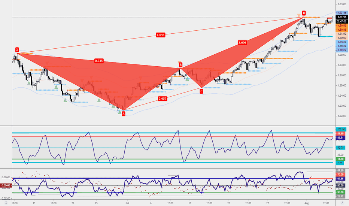Click the bar countdown timer 02:47:06

342,21
